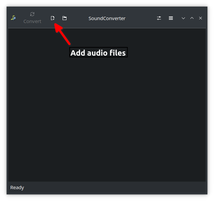The height and width of the screenshot is (201, 214).
Task: Close the SoundConverter window
Action: click(201, 18)
